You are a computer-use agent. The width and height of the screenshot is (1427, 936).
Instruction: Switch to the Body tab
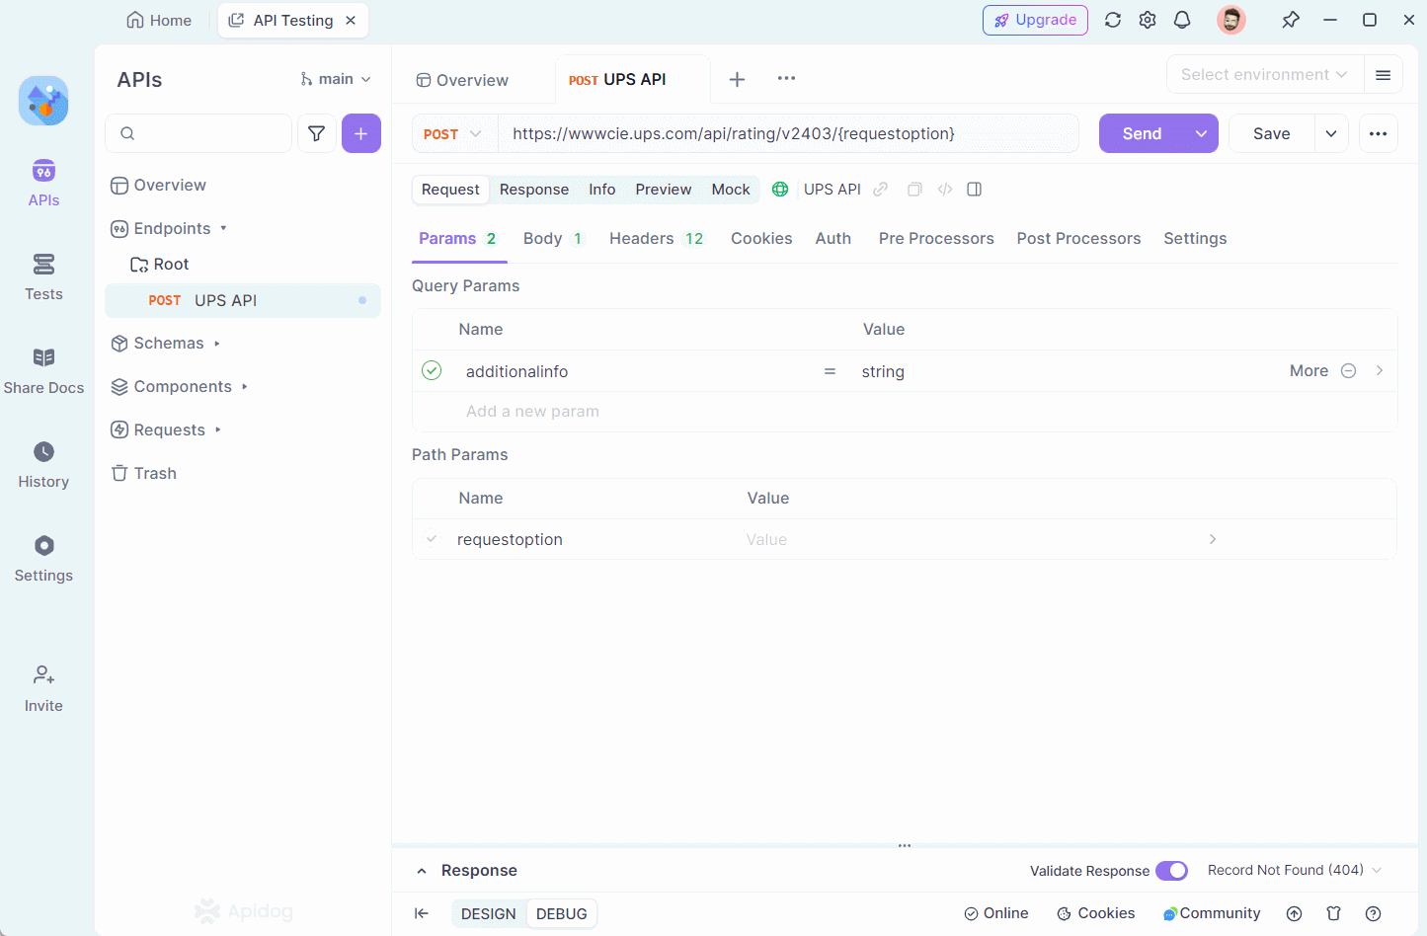553,238
